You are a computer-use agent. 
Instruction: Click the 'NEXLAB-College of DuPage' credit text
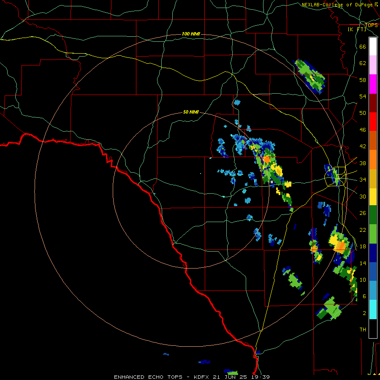[337, 5]
